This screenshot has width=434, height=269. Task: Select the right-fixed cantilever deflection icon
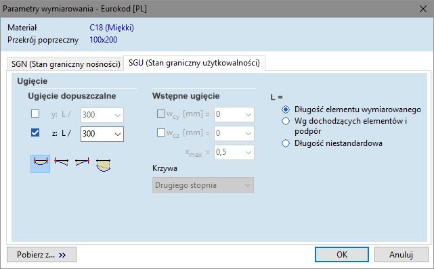[x=82, y=162]
